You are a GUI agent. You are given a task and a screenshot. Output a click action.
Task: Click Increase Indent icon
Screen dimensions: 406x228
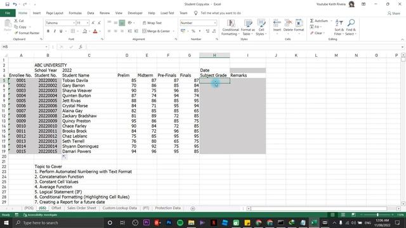click(136, 31)
